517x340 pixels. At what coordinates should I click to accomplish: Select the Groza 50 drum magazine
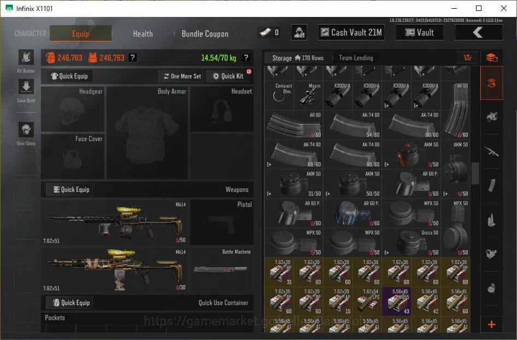(411, 242)
